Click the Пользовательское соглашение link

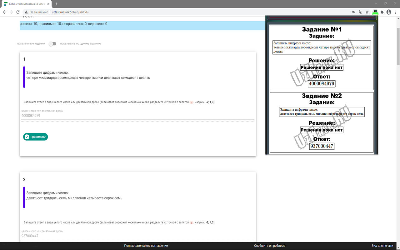pyautogui.click(x=146, y=246)
